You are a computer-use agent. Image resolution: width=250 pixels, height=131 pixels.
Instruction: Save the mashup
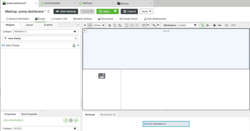(104, 11)
